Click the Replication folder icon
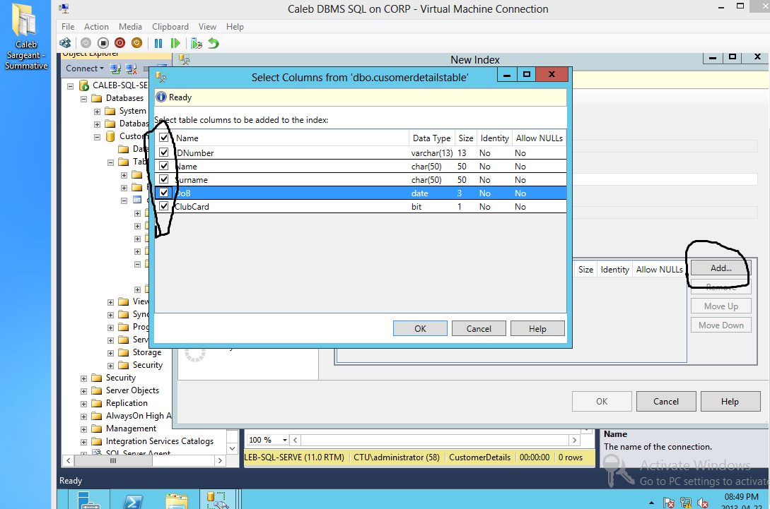 (97, 404)
